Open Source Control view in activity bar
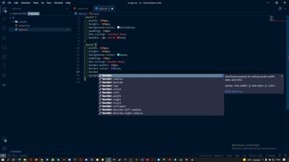The height and width of the screenshot is (162, 289). point(4,28)
